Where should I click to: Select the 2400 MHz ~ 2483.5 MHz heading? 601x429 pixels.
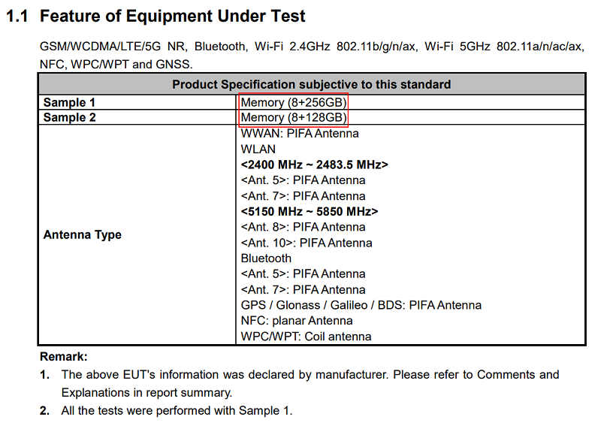[x=314, y=165]
